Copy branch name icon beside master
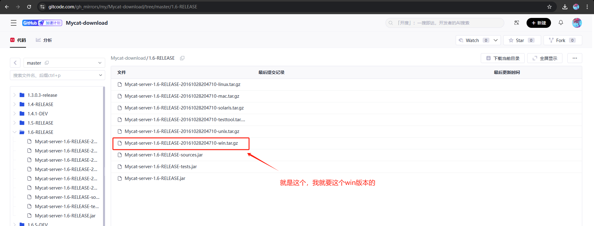 pos(47,63)
